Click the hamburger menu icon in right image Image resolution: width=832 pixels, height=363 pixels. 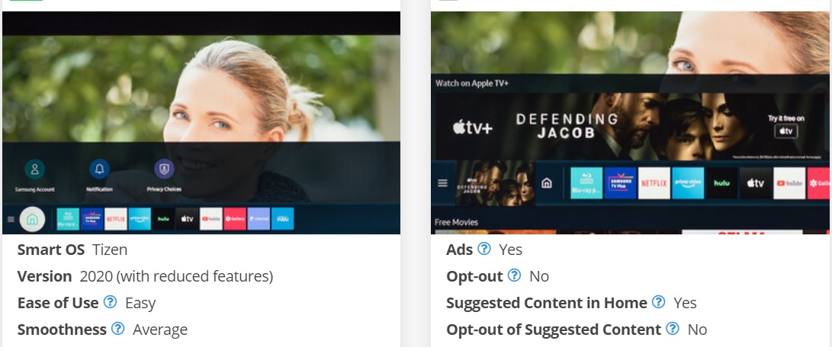(442, 183)
